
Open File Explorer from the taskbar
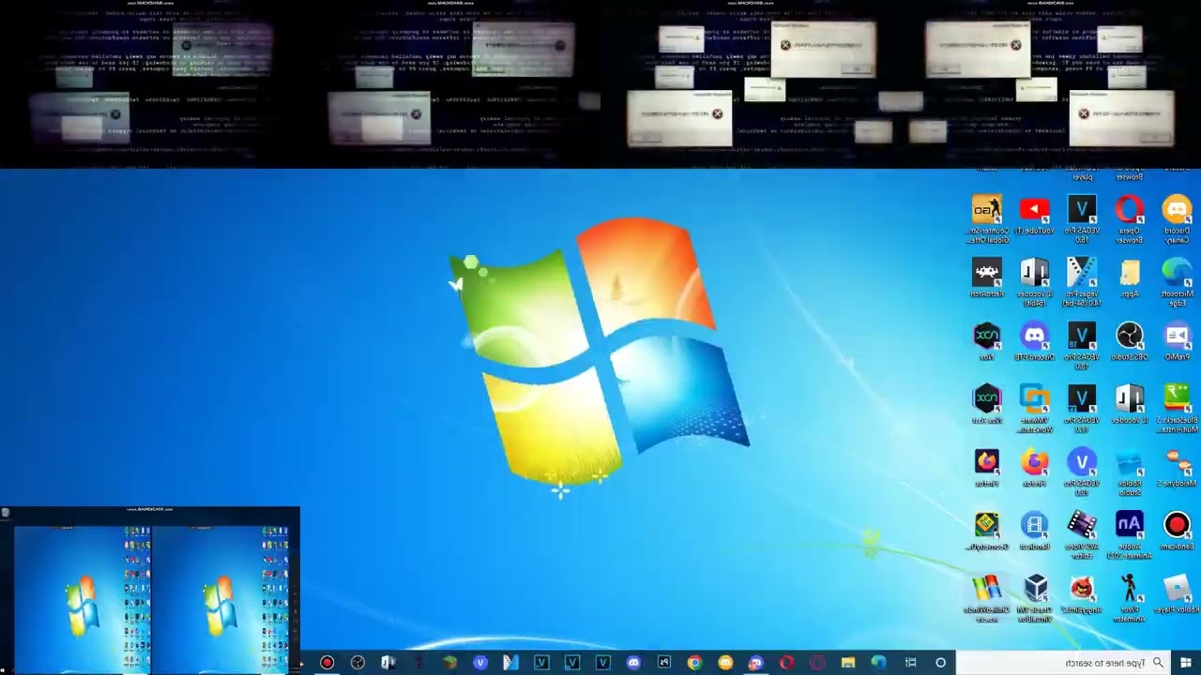pyautogui.click(x=848, y=663)
